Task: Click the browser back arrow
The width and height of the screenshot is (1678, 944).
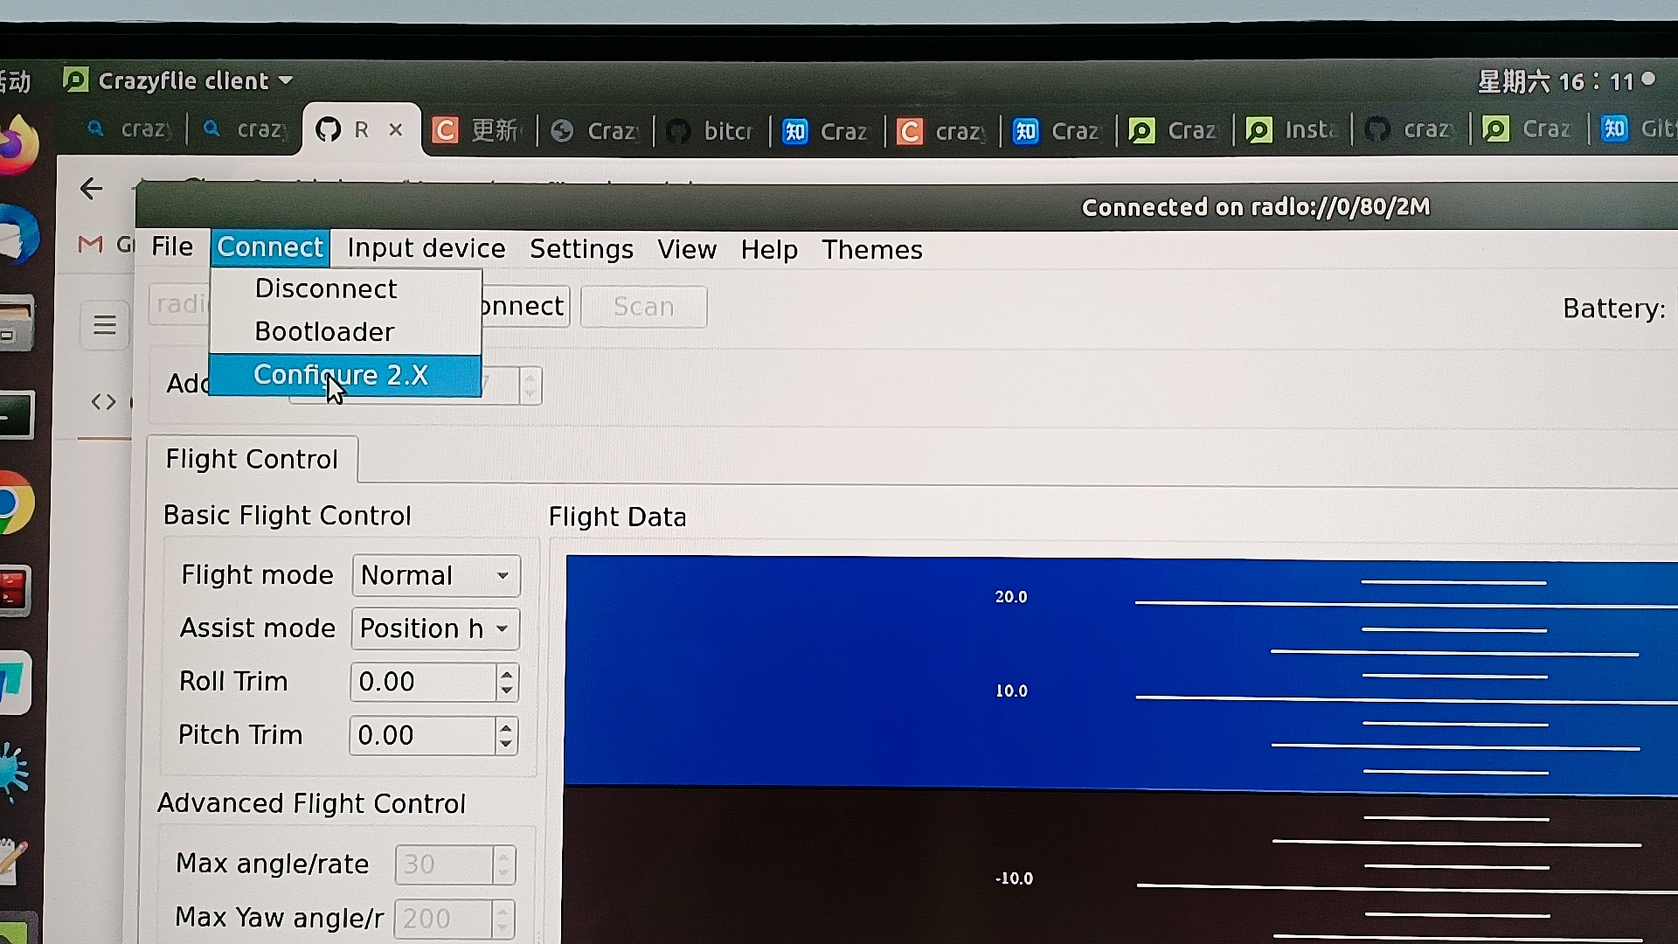Action: pyautogui.click(x=91, y=188)
